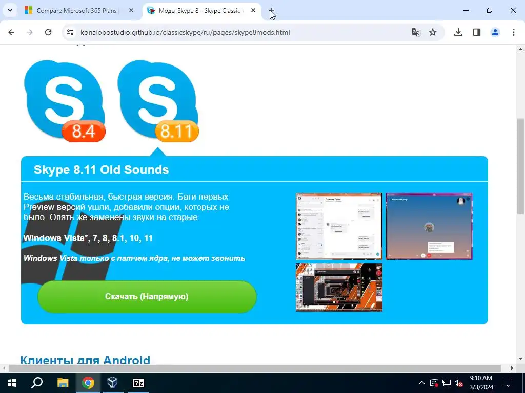This screenshot has width=525, height=393.
Task: Reload the current page
Action: tap(48, 32)
